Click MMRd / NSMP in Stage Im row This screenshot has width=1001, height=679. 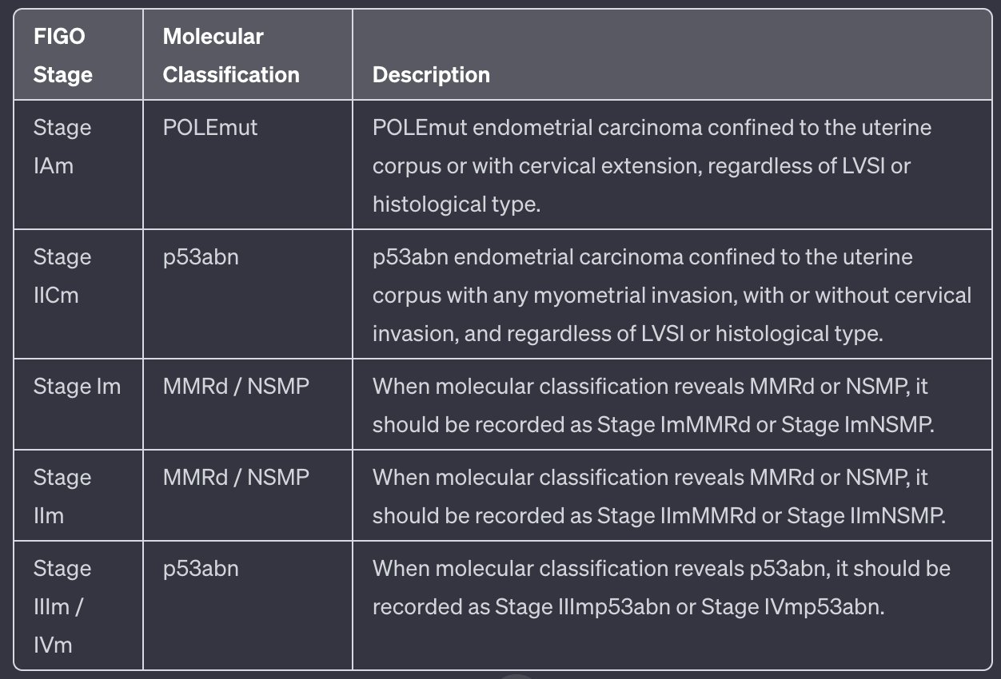coord(236,387)
